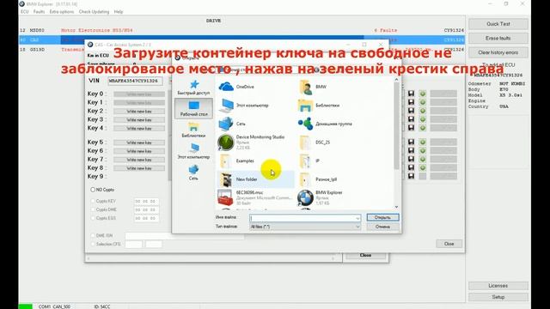Click Write new key for Key 2

tap(139, 111)
